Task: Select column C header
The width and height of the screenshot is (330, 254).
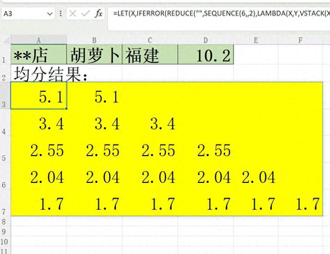Action: pyautogui.click(x=150, y=40)
